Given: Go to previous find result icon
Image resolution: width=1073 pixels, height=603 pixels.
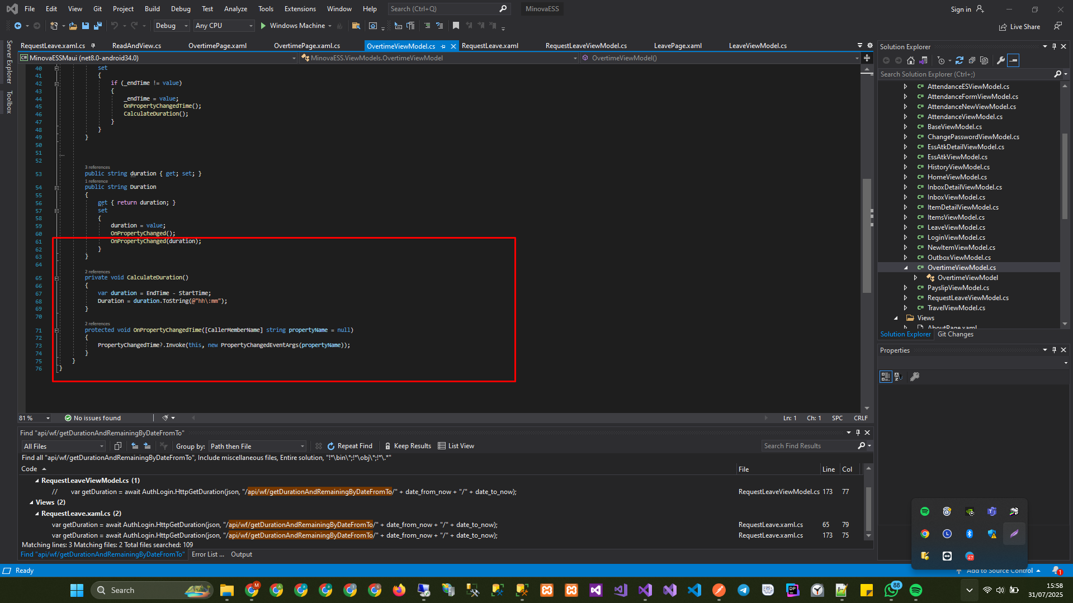Looking at the screenshot, I should (135, 446).
